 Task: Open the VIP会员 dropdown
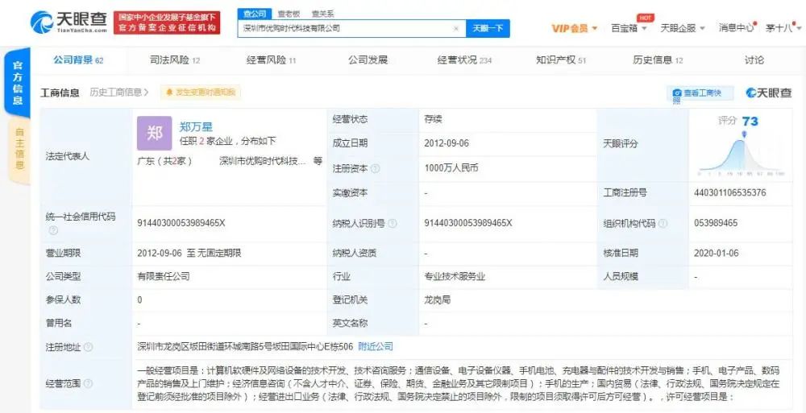click(x=574, y=28)
